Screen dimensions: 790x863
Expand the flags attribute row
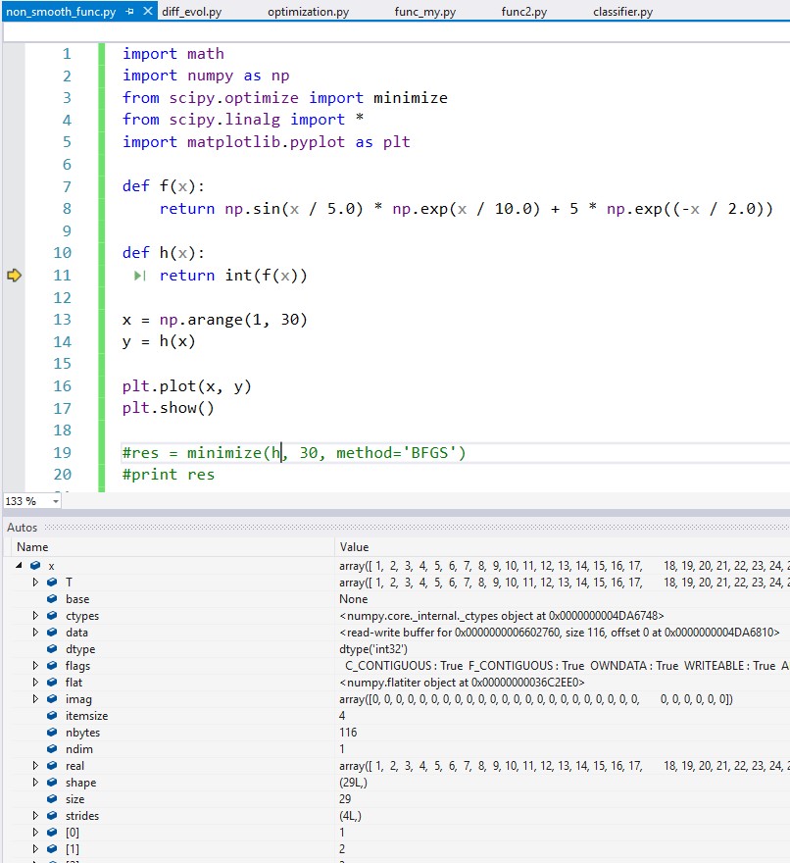(x=35, y=666)
